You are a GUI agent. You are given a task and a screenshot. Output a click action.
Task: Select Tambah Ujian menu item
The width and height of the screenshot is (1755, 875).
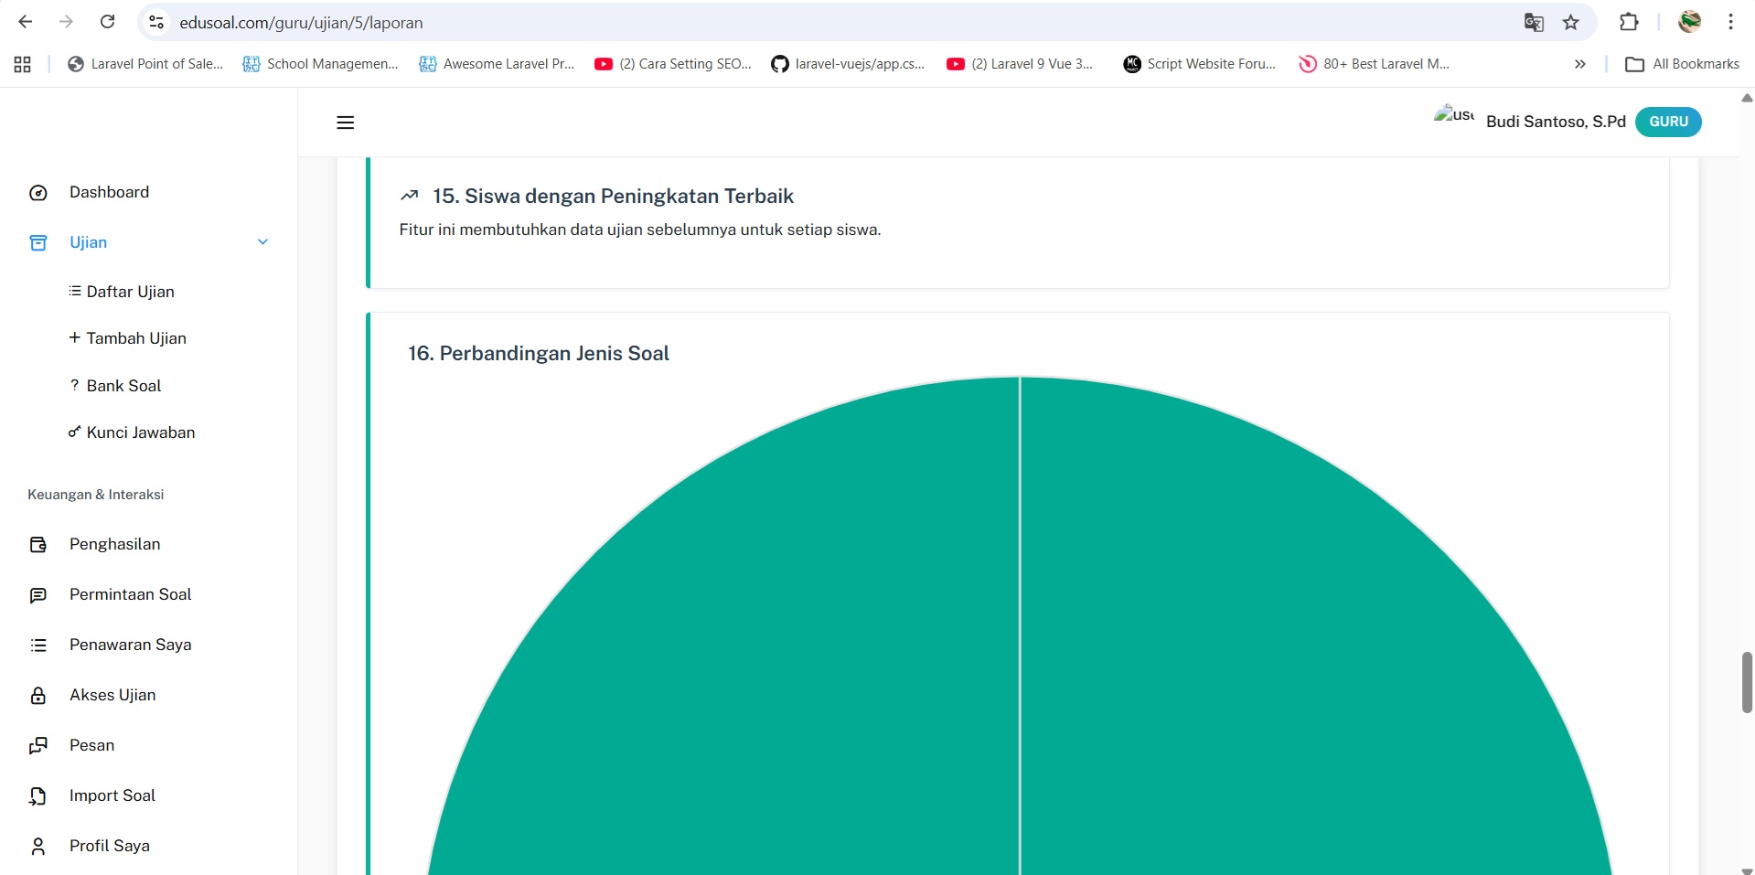pos(135,338)
